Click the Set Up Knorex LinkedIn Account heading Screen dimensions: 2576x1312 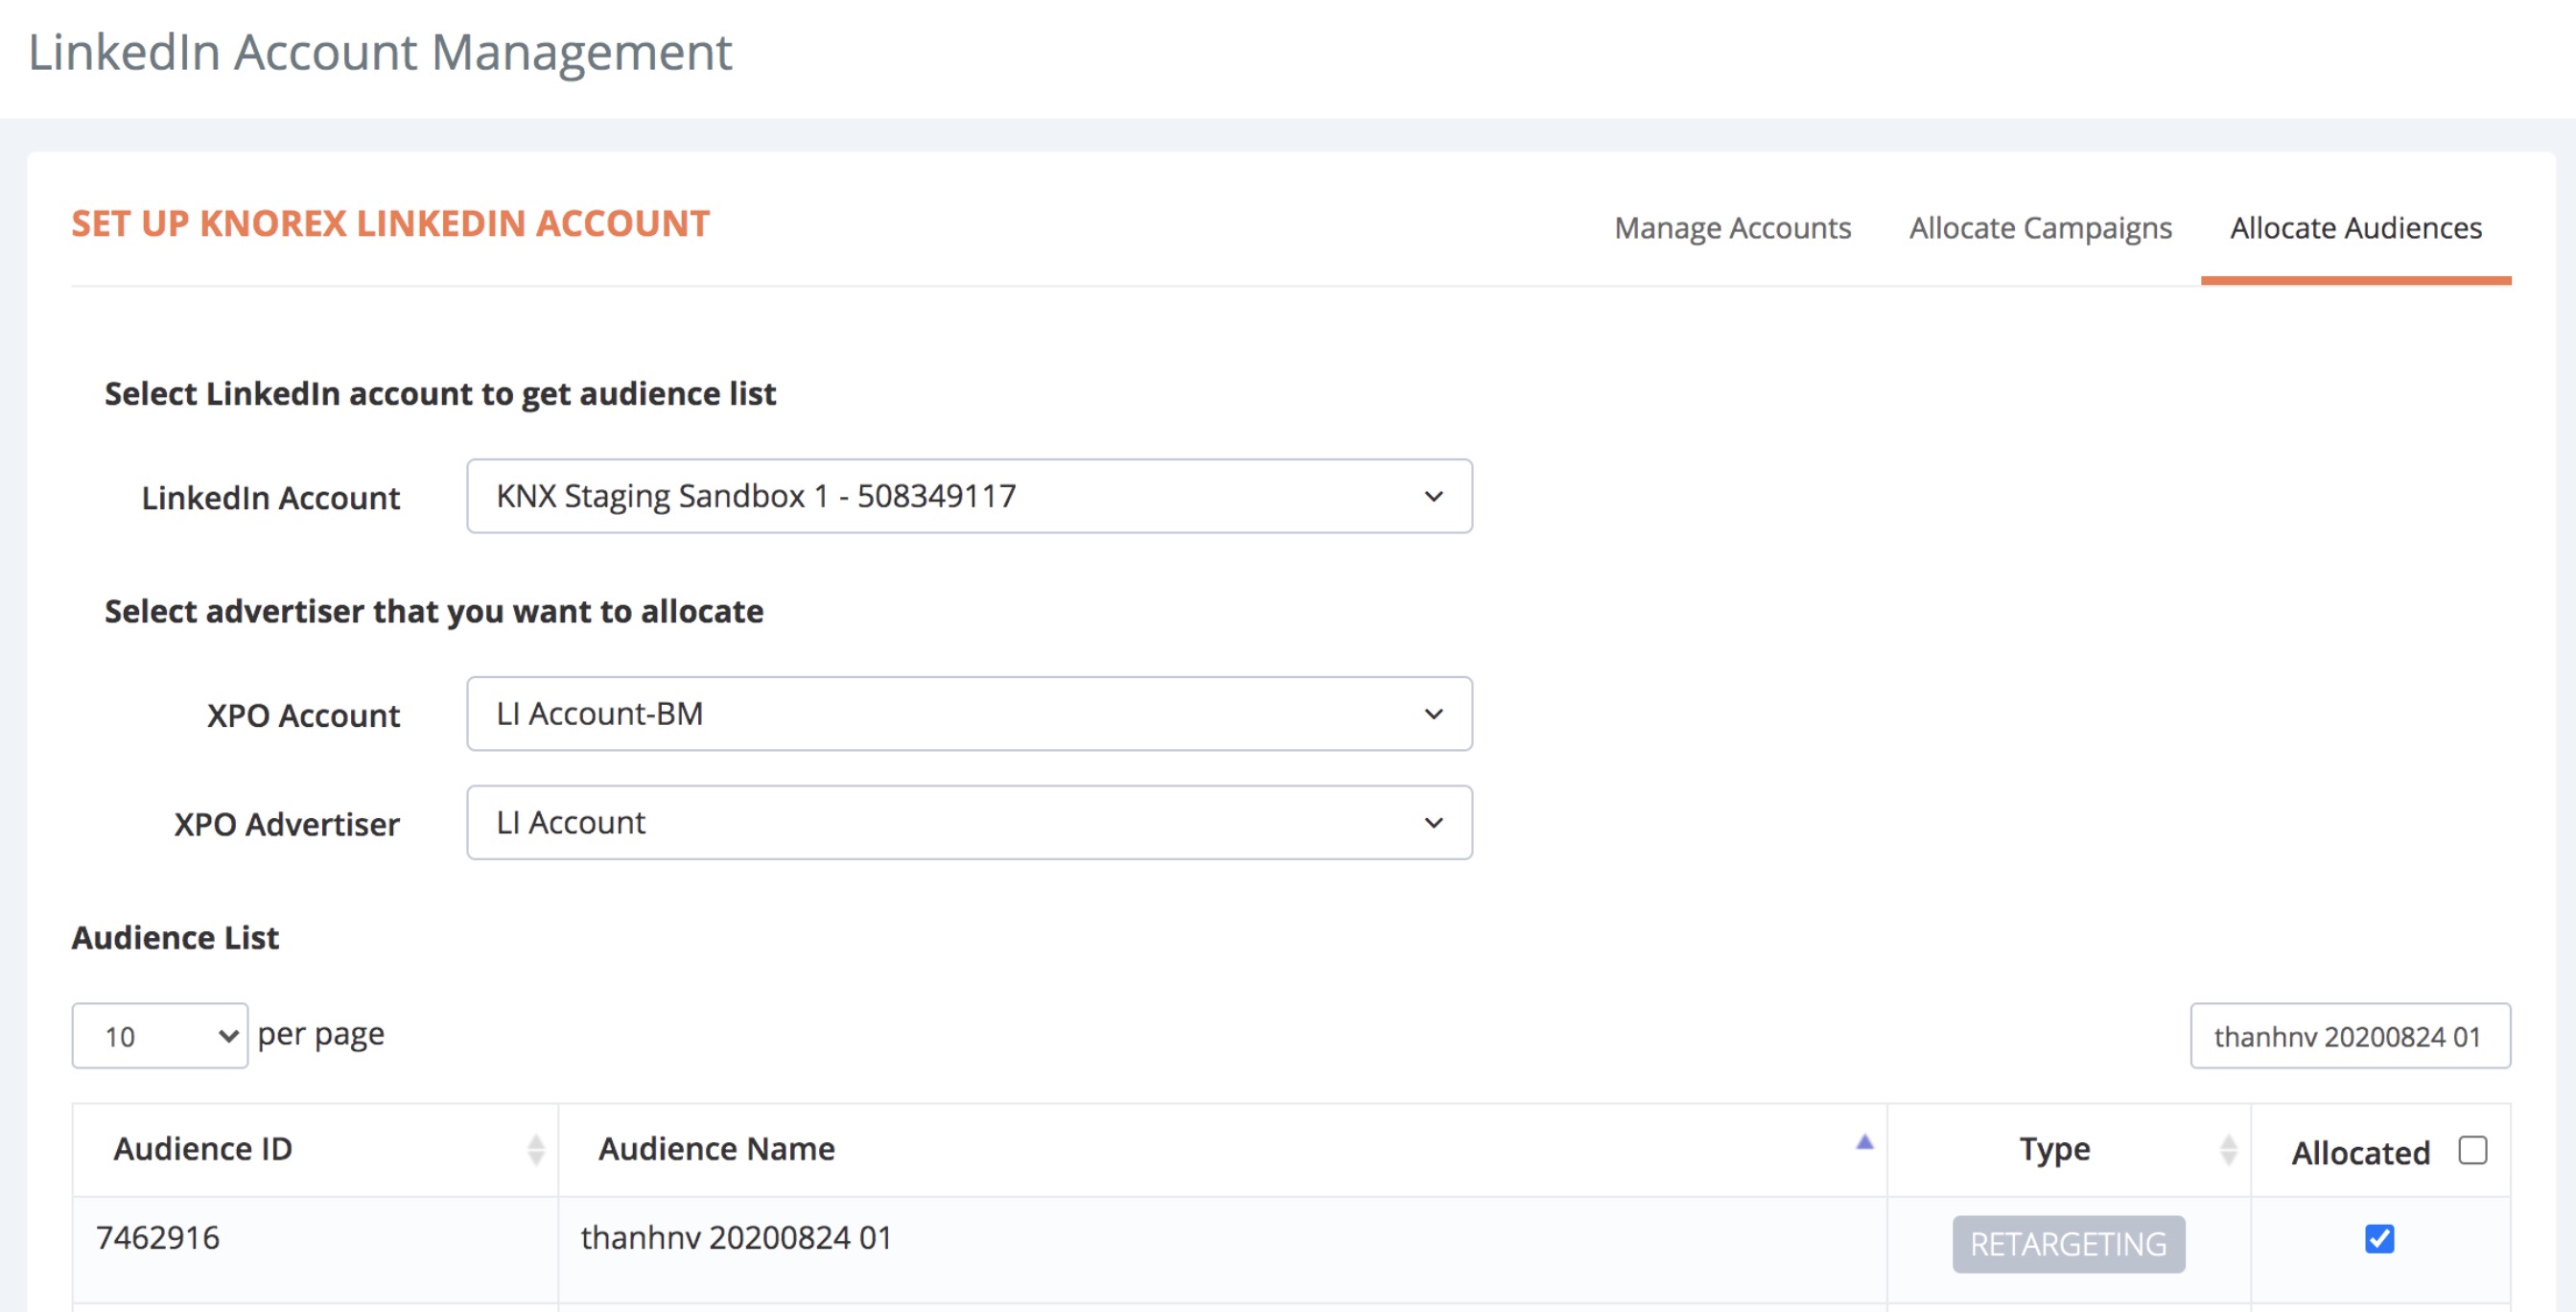(x=390, y=224)
